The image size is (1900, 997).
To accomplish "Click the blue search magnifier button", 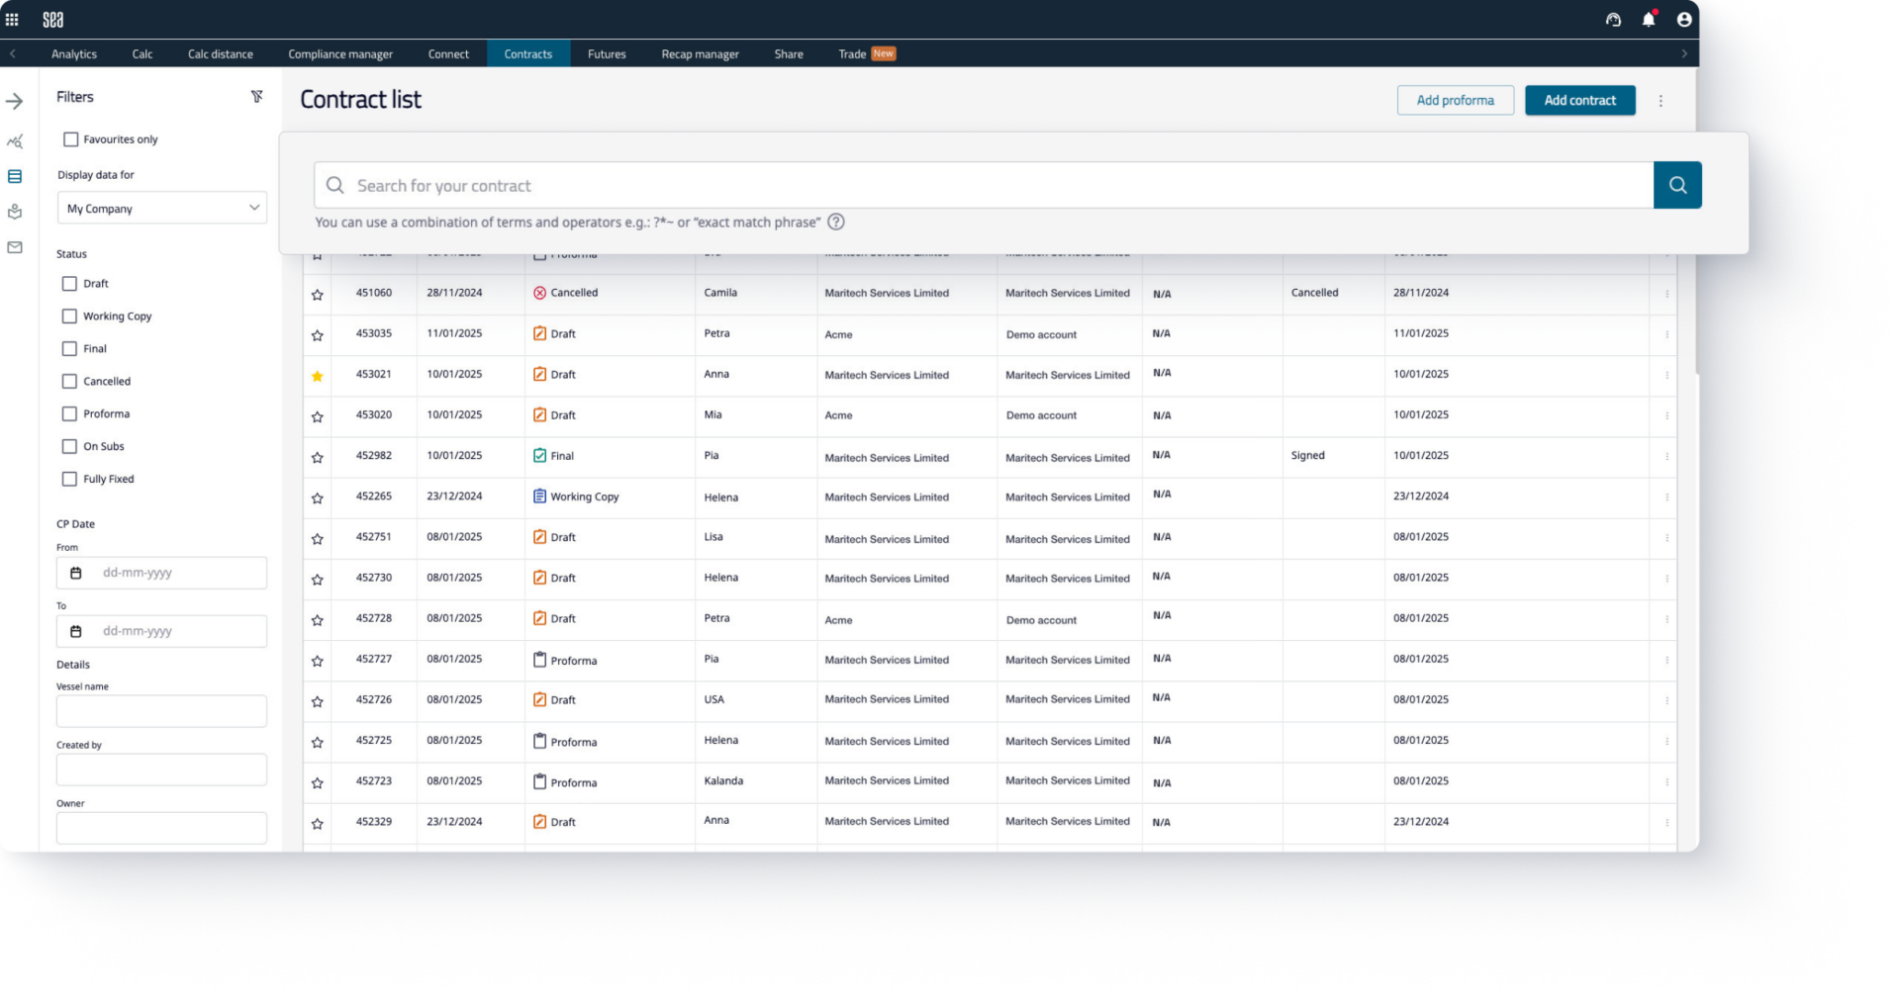I will coord(1677,185).
